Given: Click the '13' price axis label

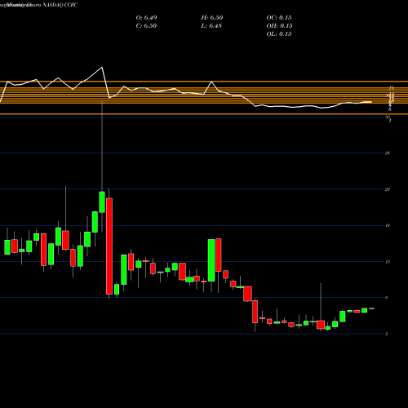Looking at the screenshot, I should [388, 262].
